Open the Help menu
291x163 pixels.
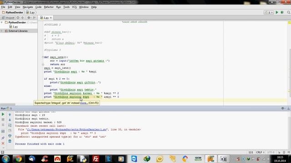[94, 7]
